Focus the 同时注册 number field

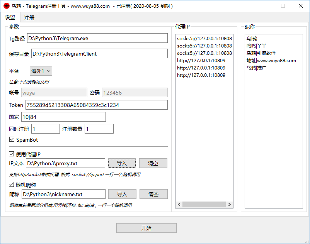pos(46,129)
